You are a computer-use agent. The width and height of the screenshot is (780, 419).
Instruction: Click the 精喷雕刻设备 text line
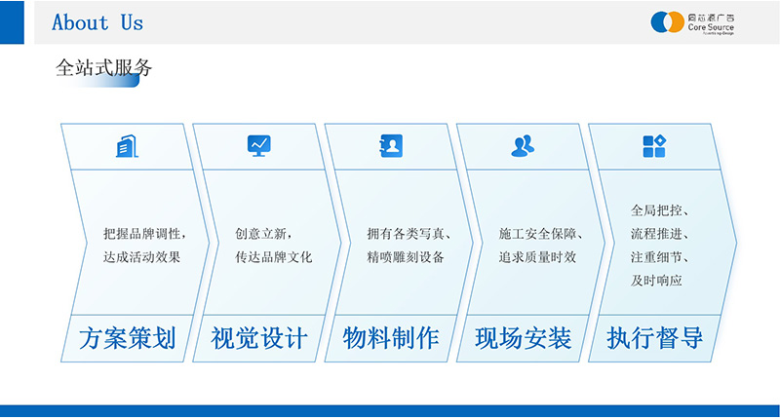pos(406,257)
